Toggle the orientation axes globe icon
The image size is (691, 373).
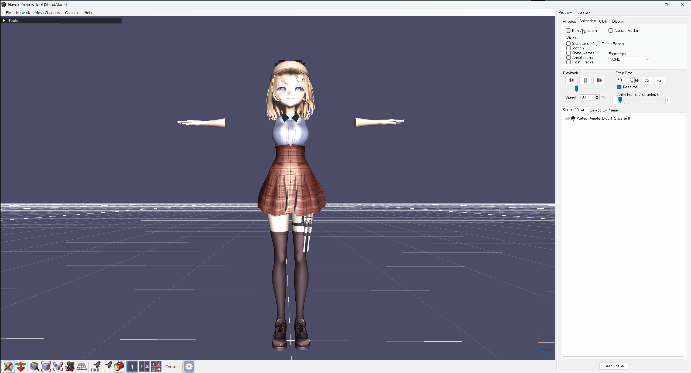pyautogui.click(x=9, y=367)
